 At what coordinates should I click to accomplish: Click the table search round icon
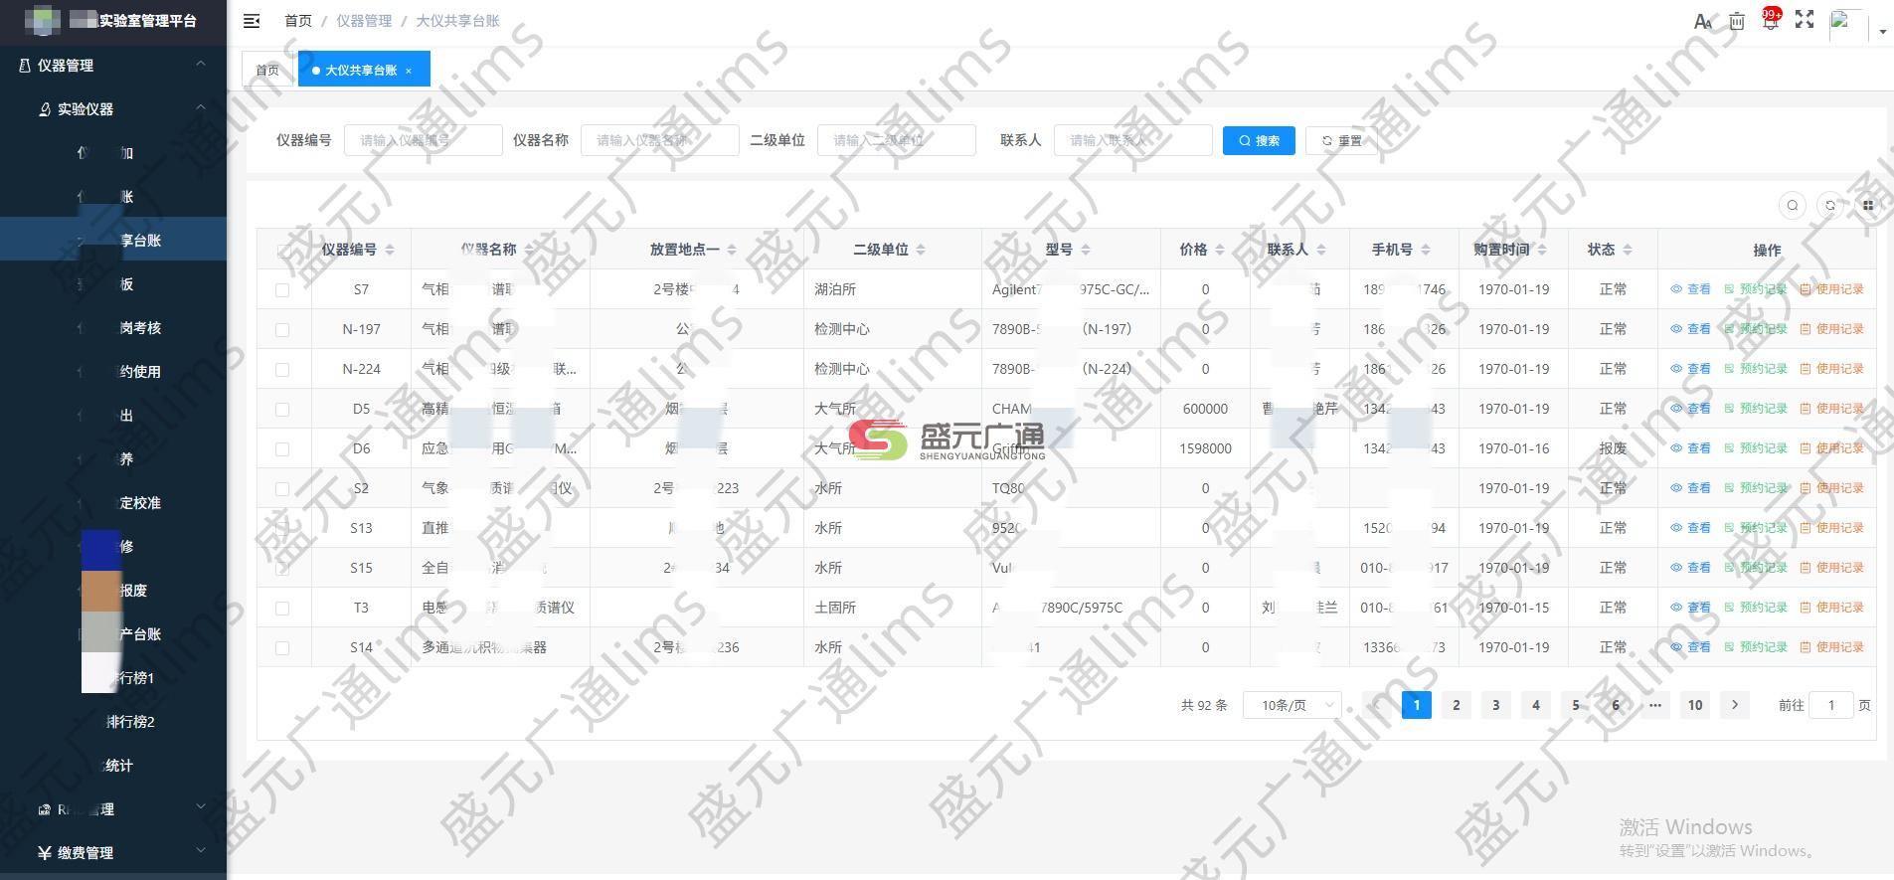1793,205
